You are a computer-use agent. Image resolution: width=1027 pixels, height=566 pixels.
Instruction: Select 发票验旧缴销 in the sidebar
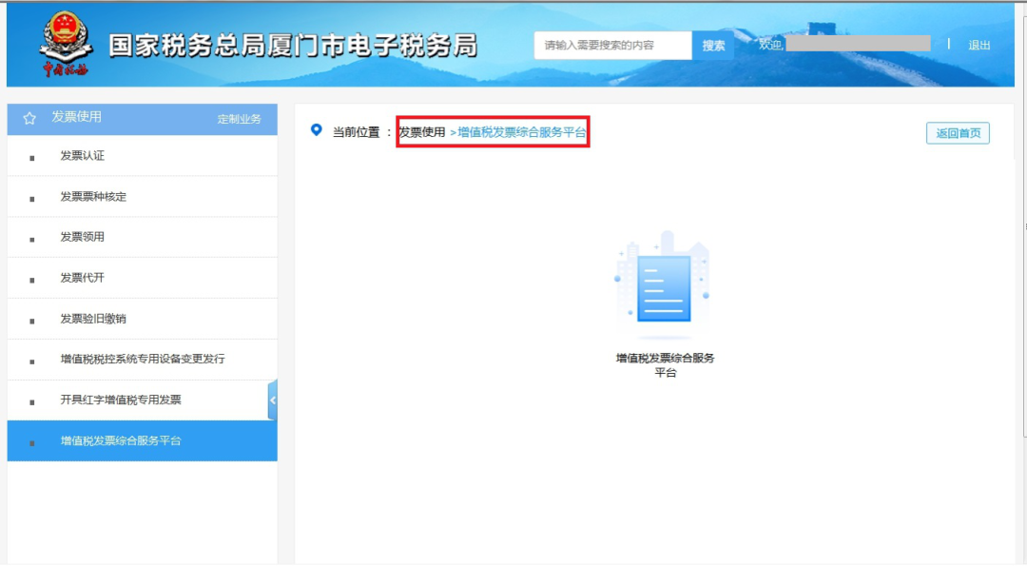point(93,319)
